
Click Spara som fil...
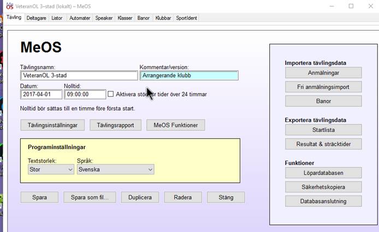click(x=90, y=198)
